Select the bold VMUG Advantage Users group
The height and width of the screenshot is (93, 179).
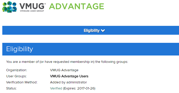coord(69,76)
